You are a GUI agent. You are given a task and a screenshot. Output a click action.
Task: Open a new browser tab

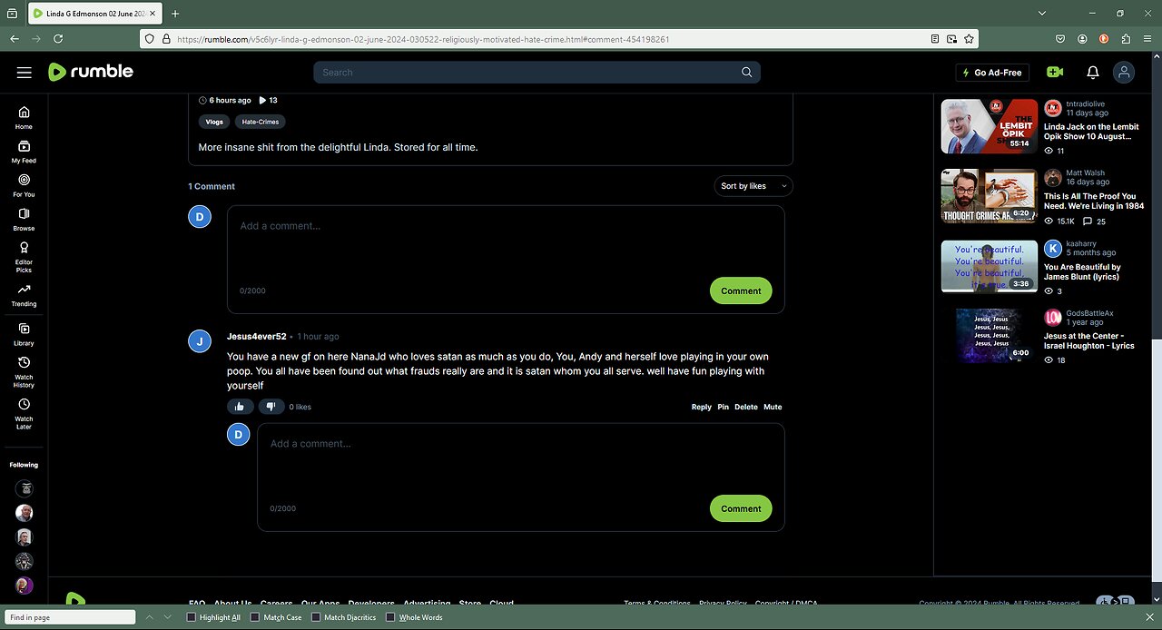[x=175, y=14]
